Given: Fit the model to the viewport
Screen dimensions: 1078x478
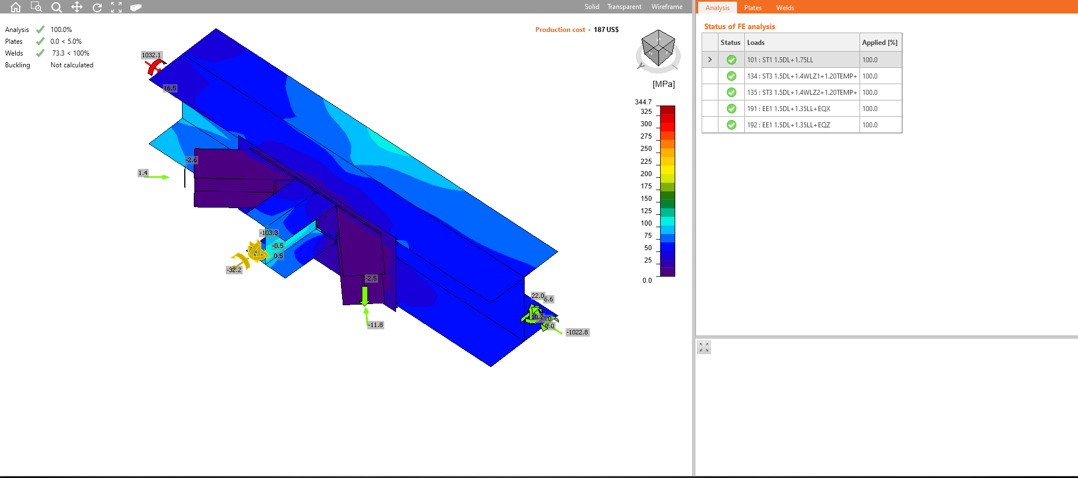Looking at the screenshot, I should click(116, 7).
